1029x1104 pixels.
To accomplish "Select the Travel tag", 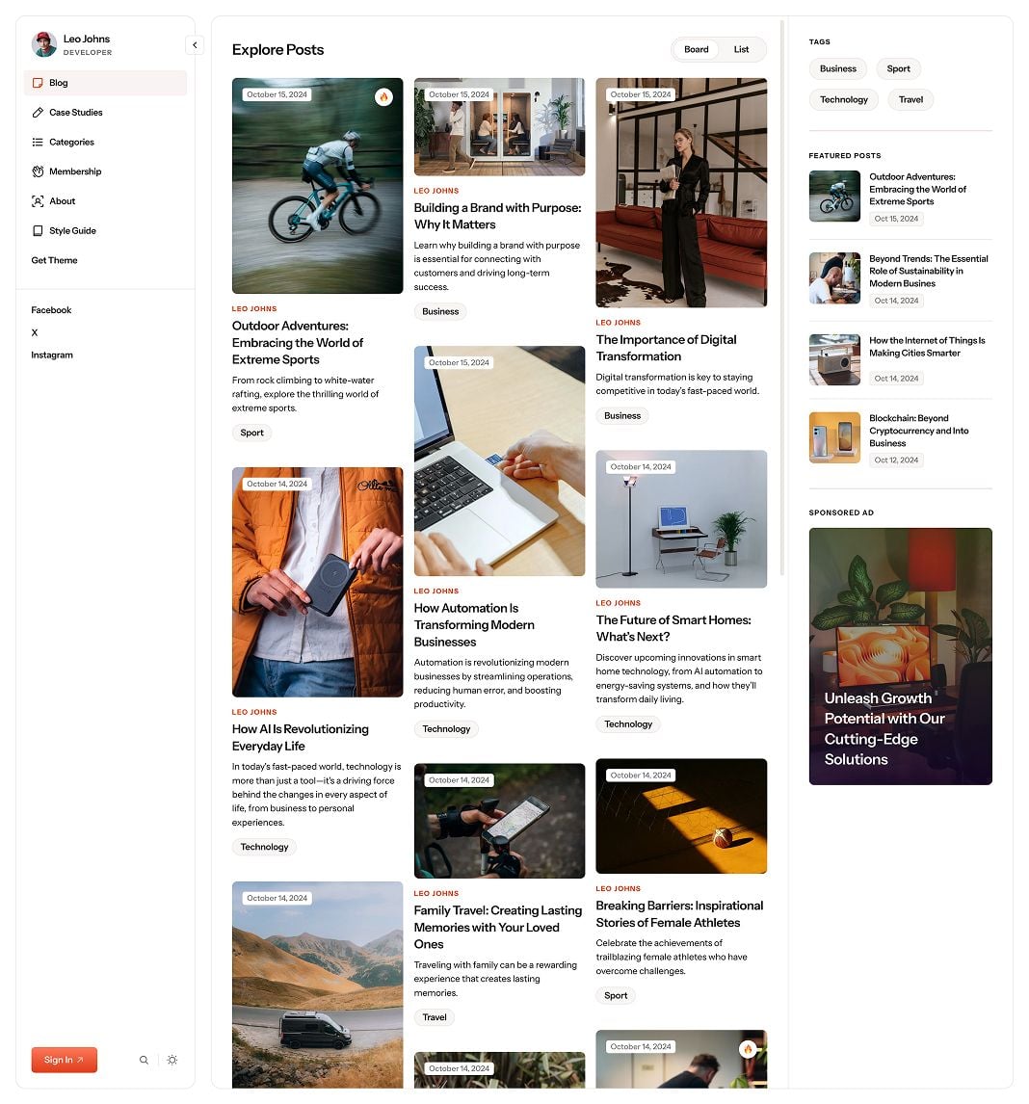I will 910,100.
